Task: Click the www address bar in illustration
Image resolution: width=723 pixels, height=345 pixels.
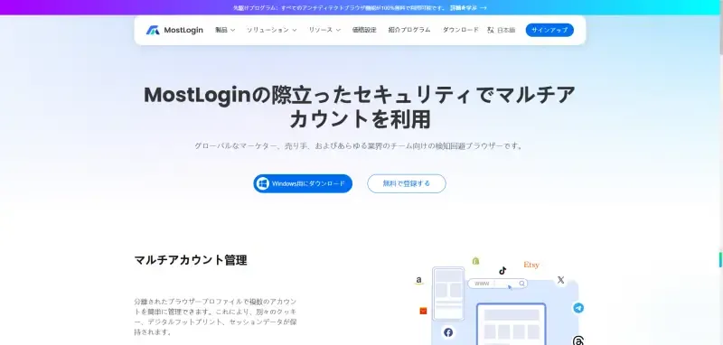Action: (498, 284)
